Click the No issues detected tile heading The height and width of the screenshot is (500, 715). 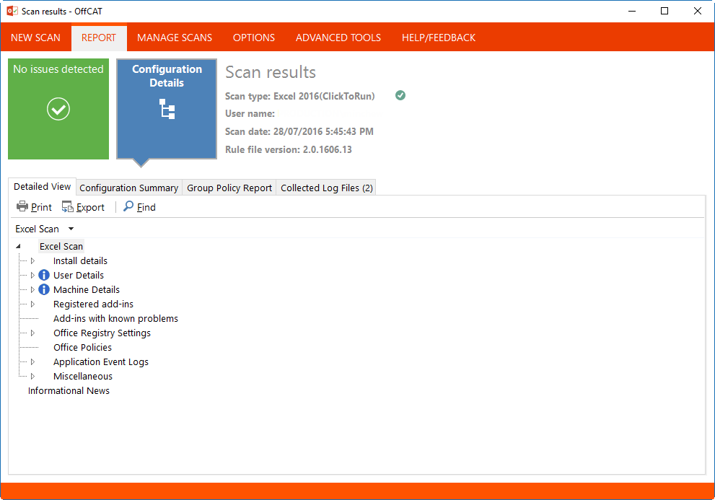pos(58,69)
